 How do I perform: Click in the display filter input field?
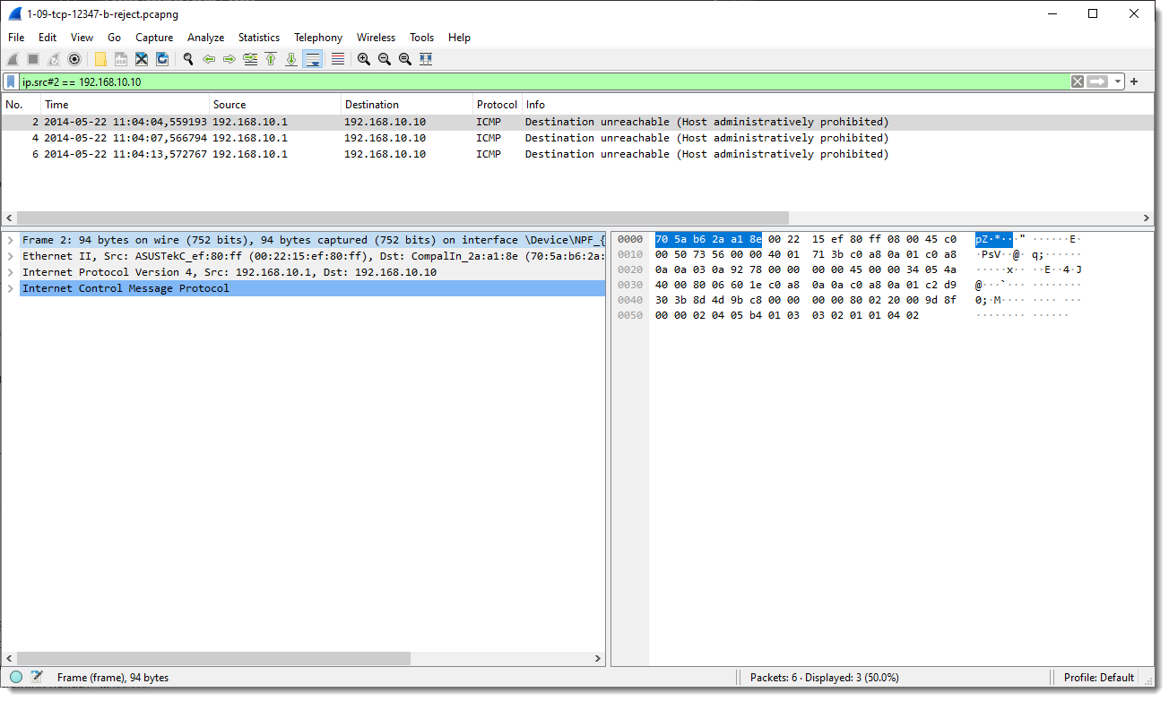538,81
